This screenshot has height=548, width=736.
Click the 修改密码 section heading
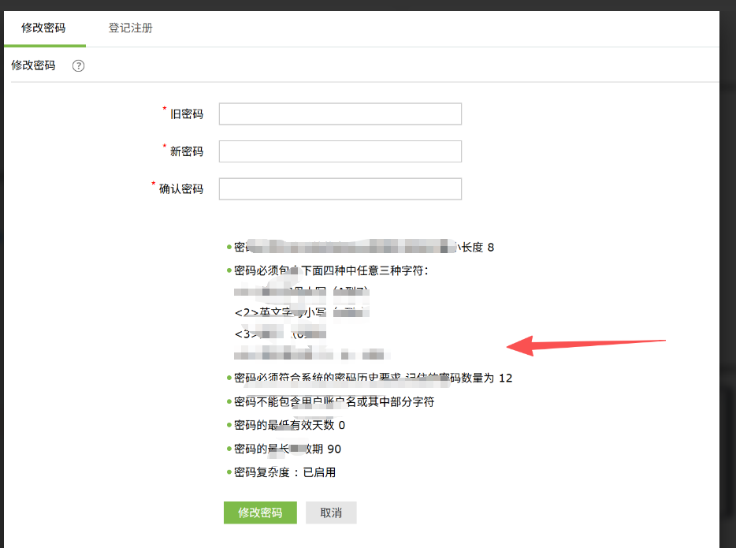tap(33, 66)
